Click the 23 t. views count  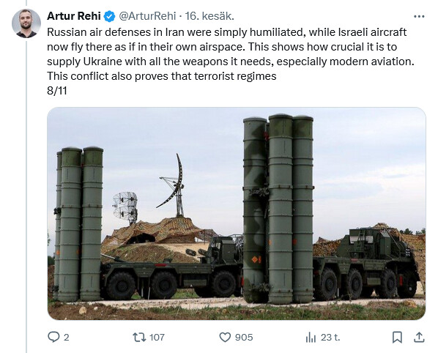tap(330, 338)
